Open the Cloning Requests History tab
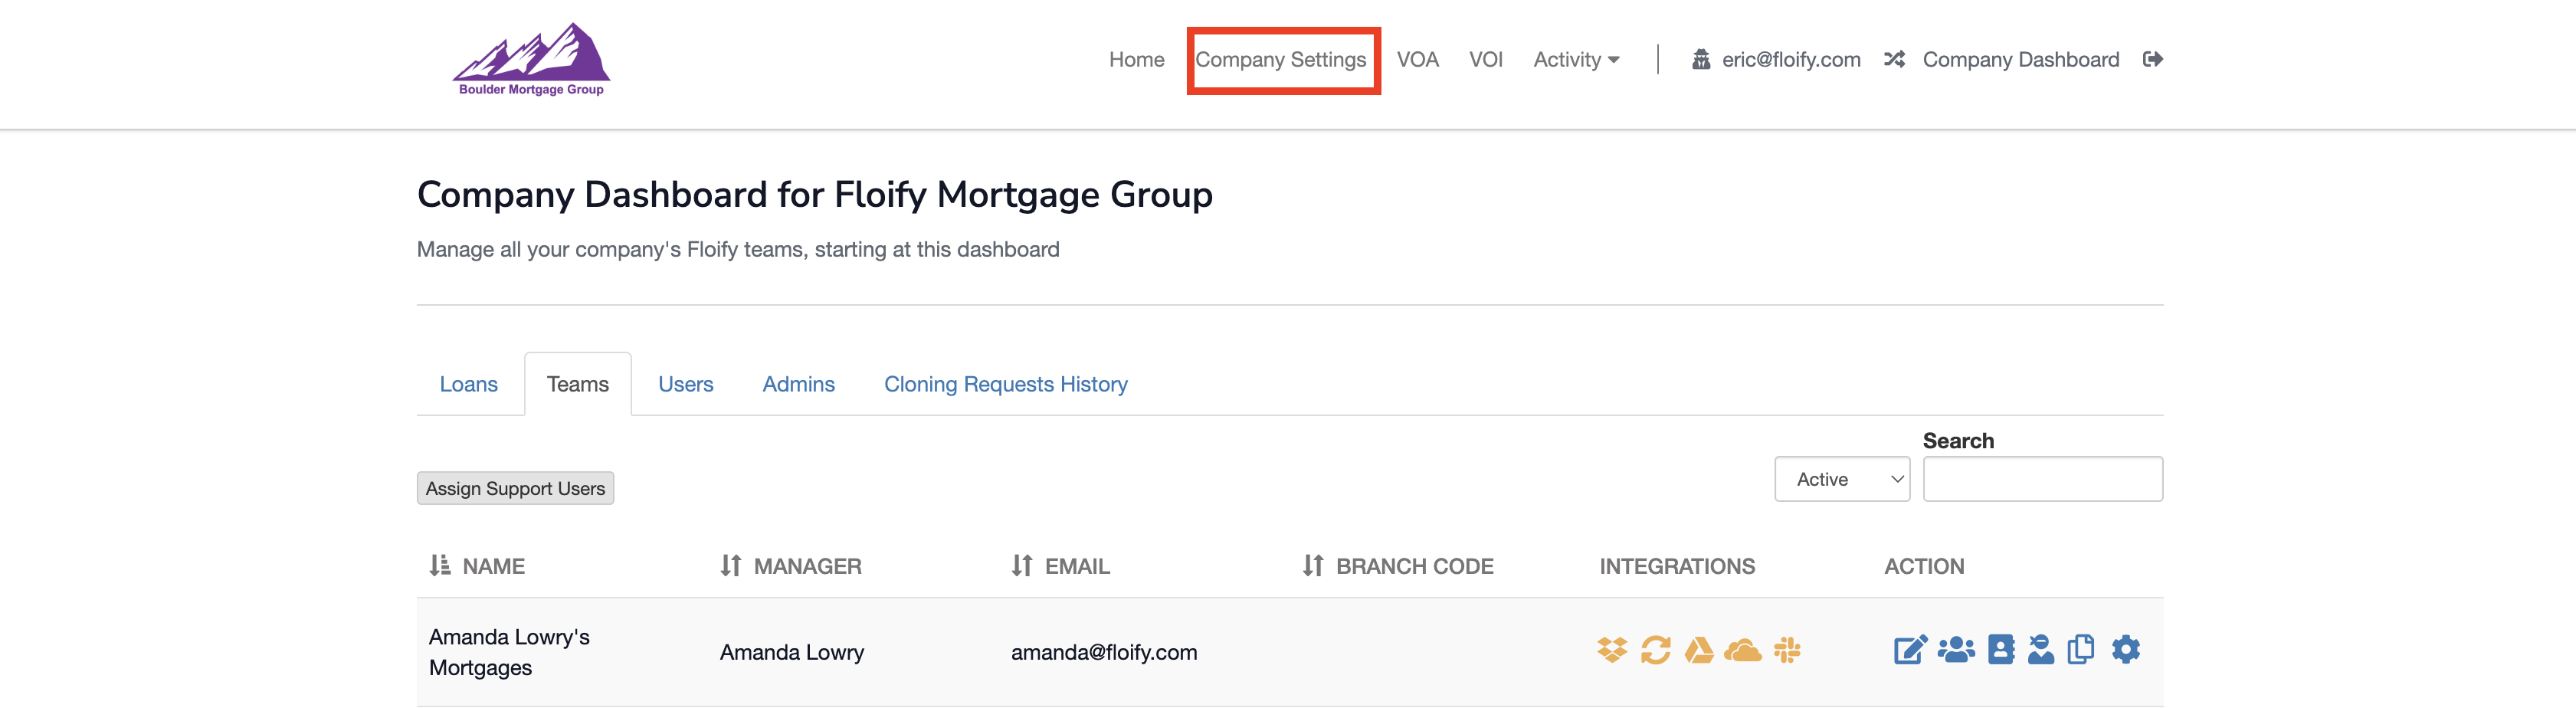The height and width of the screenshot is (708, 2576). pyautogui.click(x=1005, y=384)
